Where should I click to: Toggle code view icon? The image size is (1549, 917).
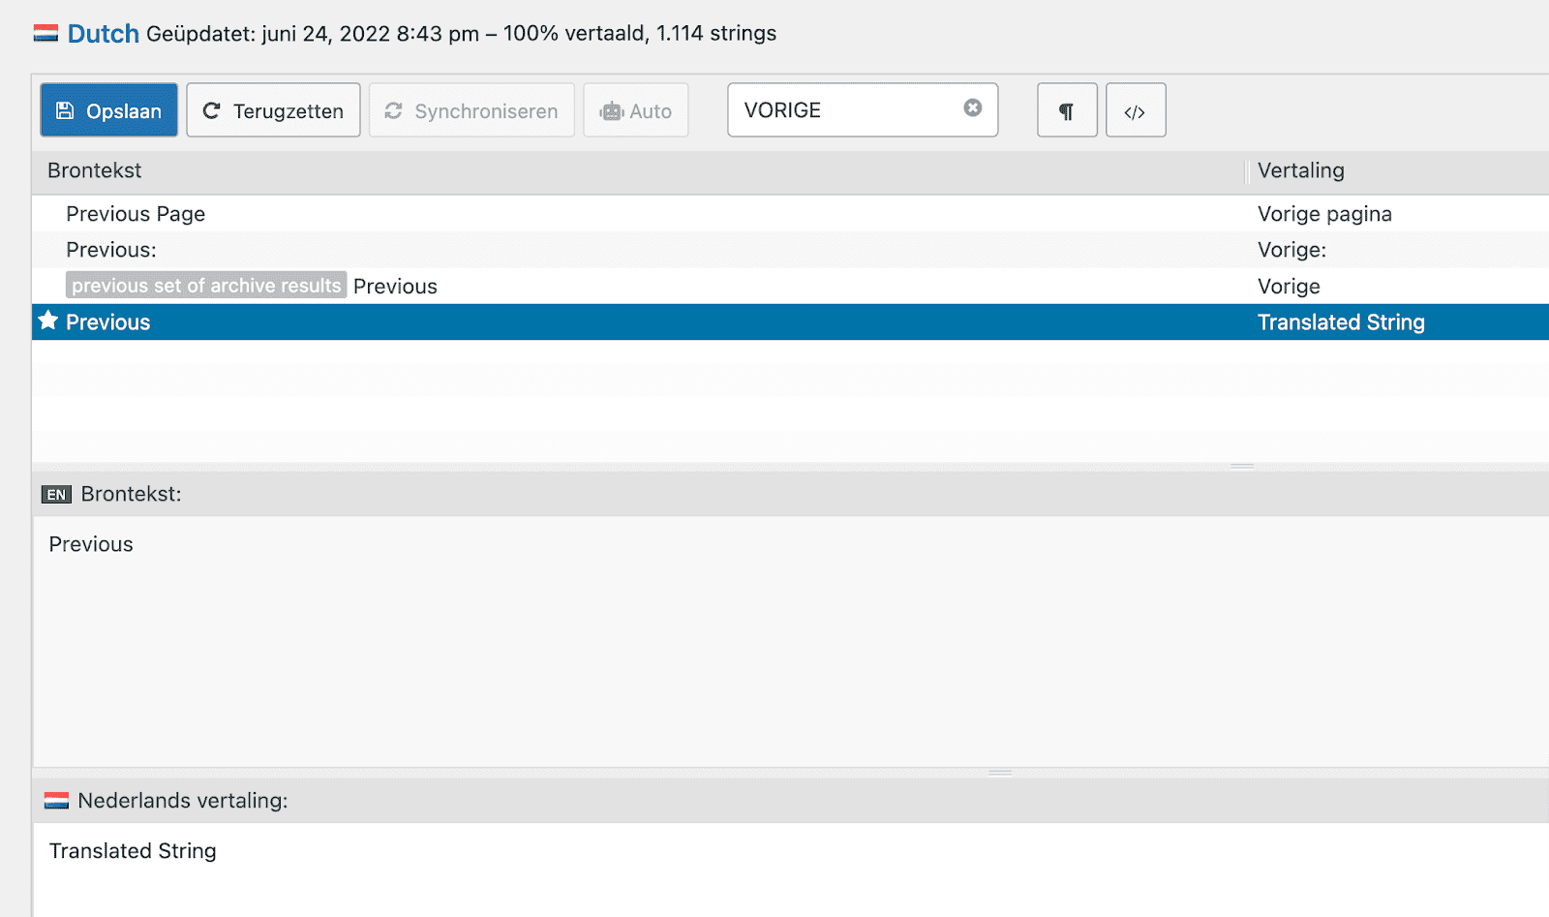1136,110
